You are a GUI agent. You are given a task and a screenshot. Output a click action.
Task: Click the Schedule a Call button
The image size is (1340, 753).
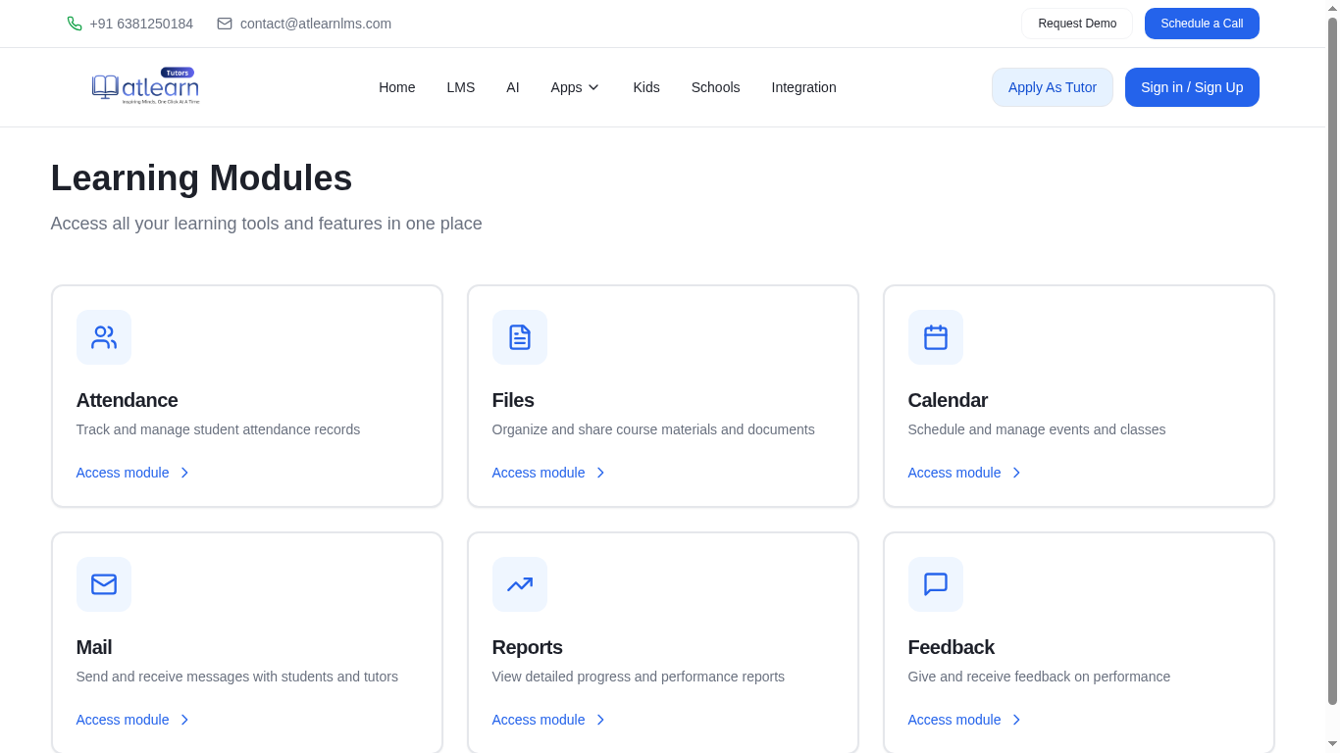pyautogui.click(x=1202, y=24)
